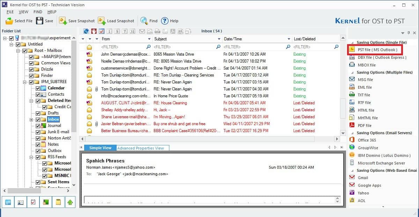
Task: Expand the Inbox folder tree node
Action: (x=31, y=120)
